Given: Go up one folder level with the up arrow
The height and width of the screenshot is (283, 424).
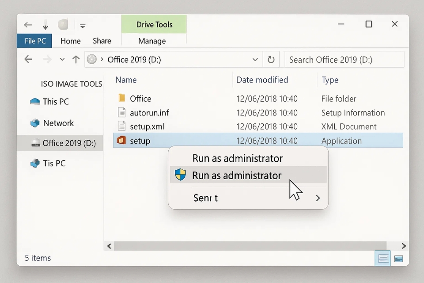Looking at the screenshot, I should (x=76, y=59).
